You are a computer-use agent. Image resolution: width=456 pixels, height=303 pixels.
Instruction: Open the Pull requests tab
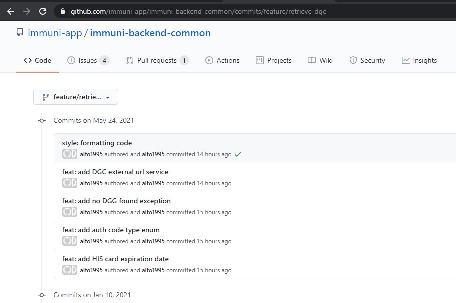click(x=157, y=60)
